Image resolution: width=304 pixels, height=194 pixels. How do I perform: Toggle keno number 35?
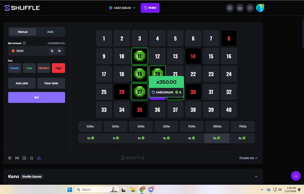point(140,110)
